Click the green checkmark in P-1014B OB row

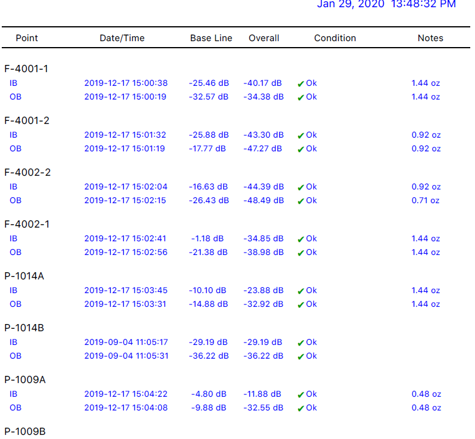pyautogui.click(x=301, y=356)
